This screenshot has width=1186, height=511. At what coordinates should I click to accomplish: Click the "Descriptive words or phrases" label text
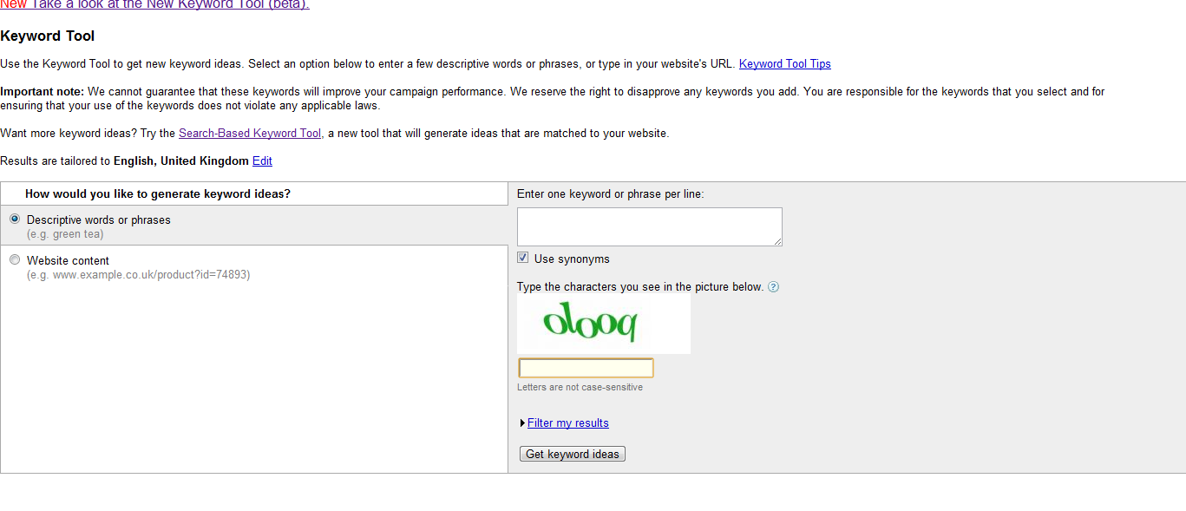click(98, 220)
